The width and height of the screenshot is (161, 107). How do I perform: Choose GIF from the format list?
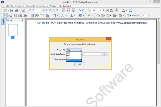point(74,60)
